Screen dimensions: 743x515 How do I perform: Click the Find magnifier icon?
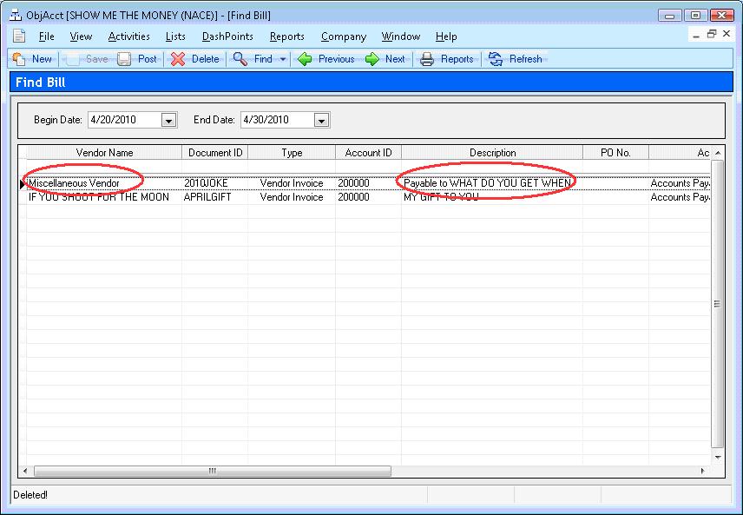point(240,59)
